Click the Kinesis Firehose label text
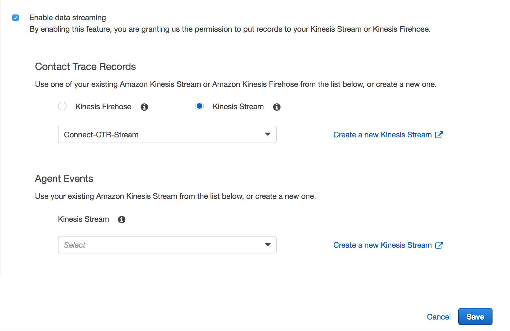 coord(103,107)
